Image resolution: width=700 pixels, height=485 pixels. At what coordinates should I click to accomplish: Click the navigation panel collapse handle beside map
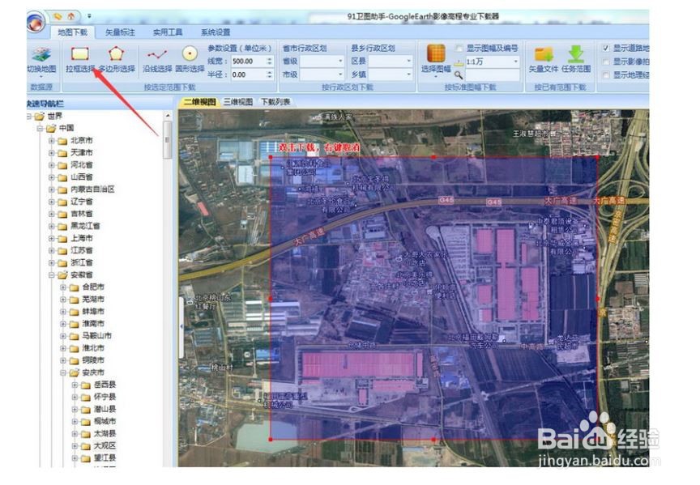click(x=181, y=327)
